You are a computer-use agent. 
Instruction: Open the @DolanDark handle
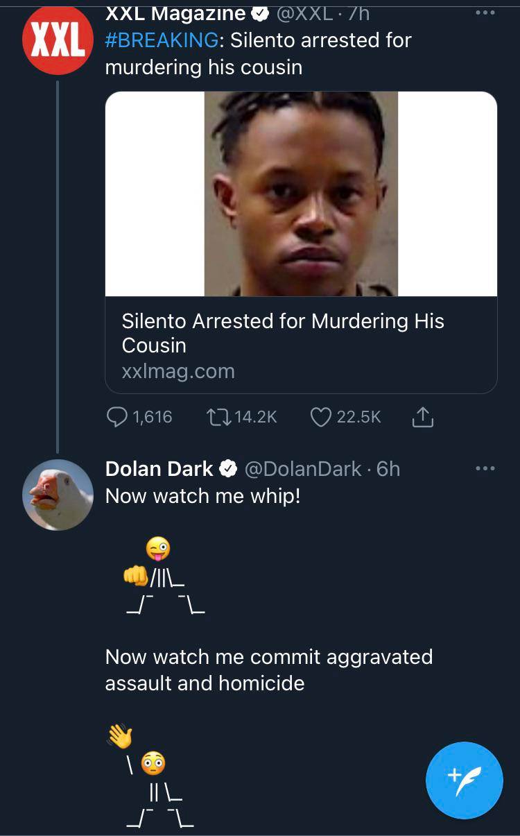302,470
